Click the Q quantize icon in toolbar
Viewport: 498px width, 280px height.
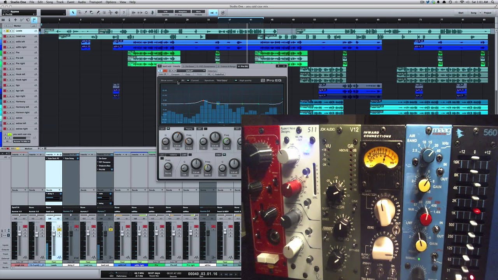click(146, 12)
